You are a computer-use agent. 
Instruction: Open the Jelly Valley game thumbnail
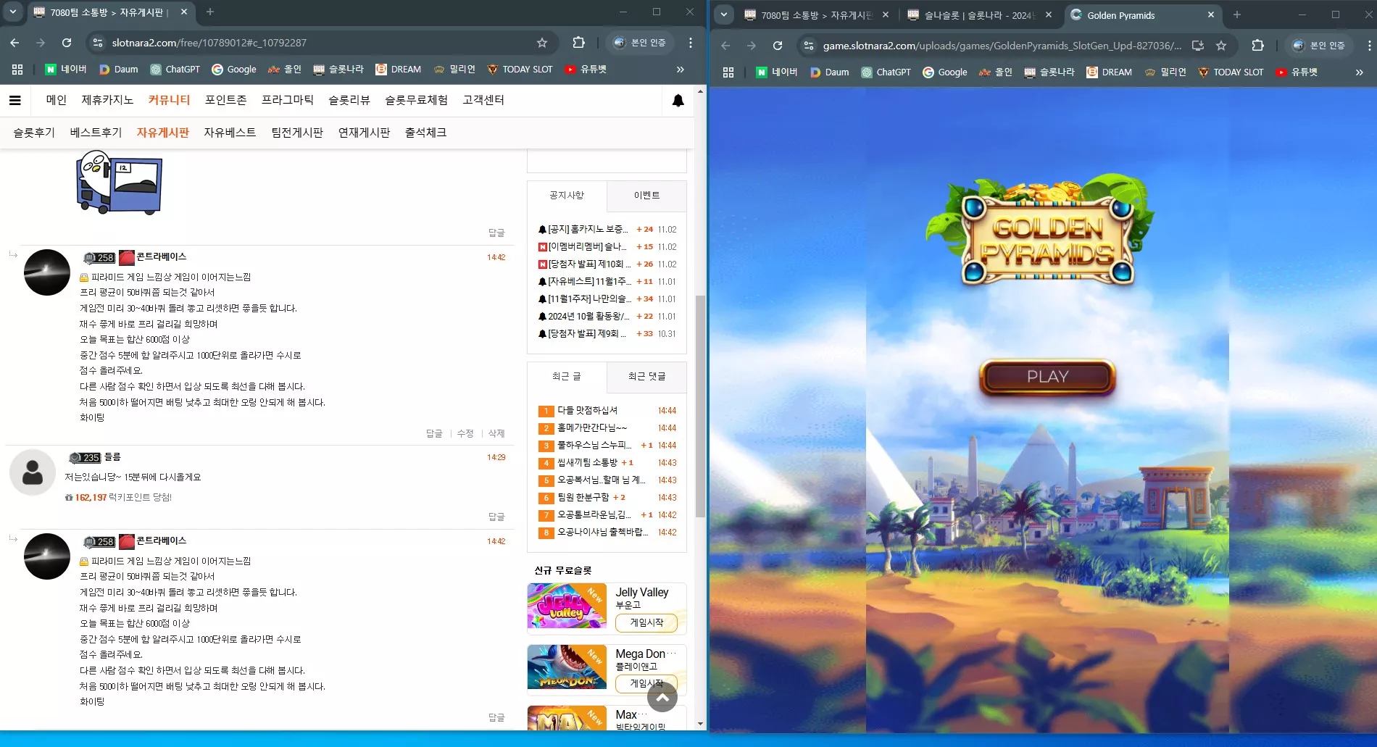click(x=567, y=606)
